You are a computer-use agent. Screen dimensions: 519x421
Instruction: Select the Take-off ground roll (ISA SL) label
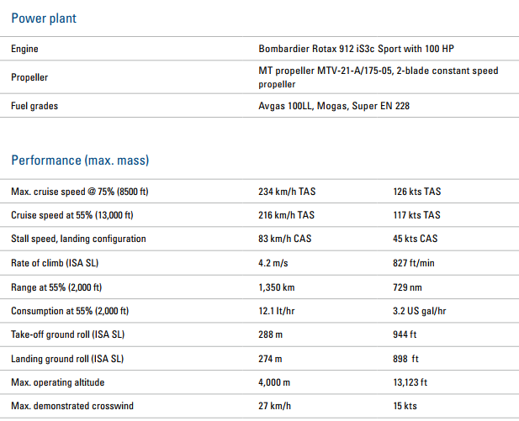click(x=68, y=334)
